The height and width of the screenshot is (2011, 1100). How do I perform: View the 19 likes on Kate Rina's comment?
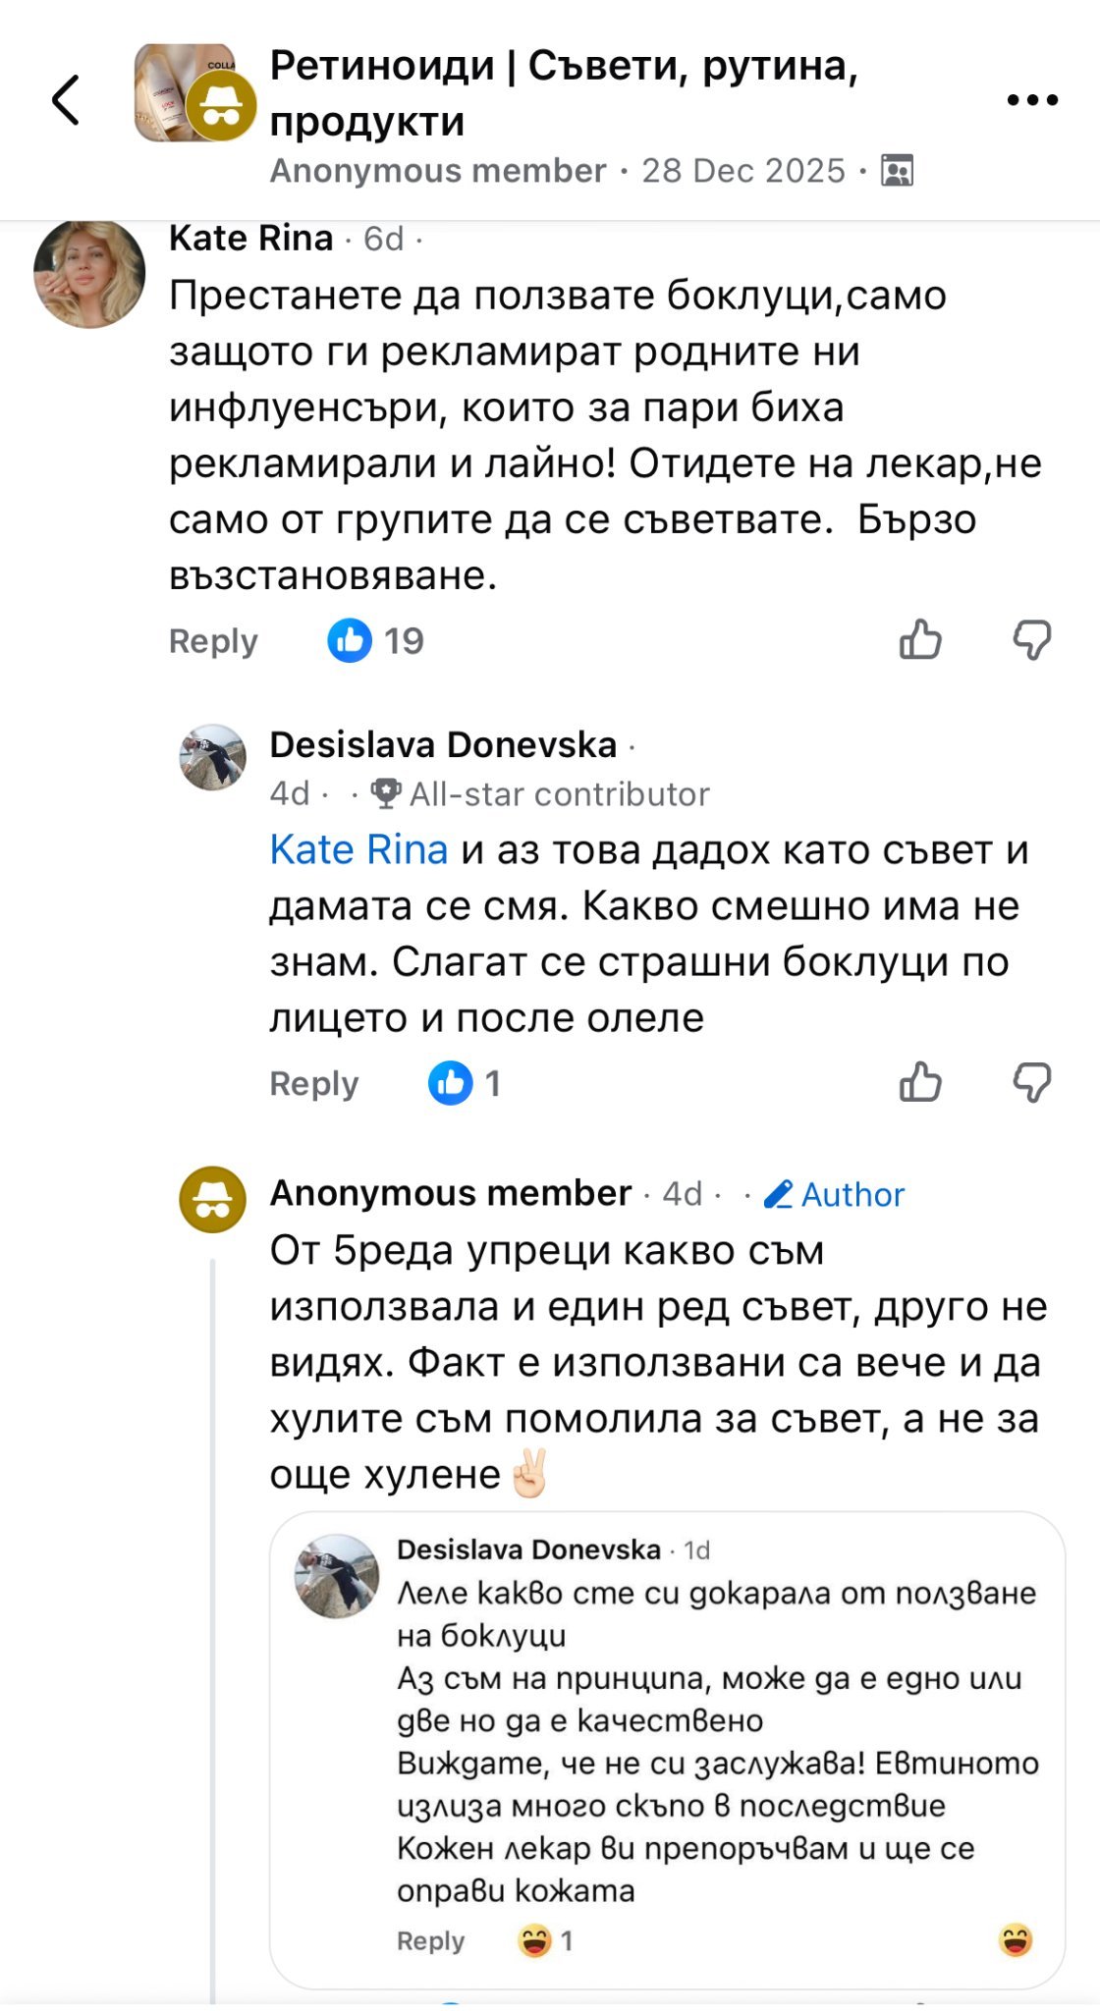376,641
